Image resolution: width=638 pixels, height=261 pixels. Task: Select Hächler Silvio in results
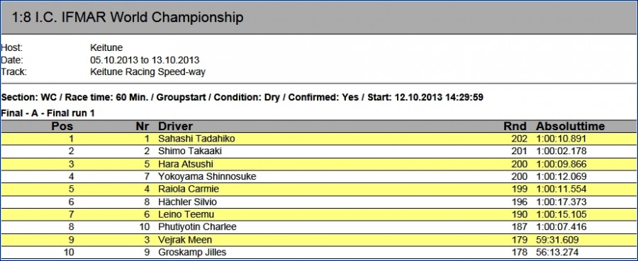tap(188, 202)
